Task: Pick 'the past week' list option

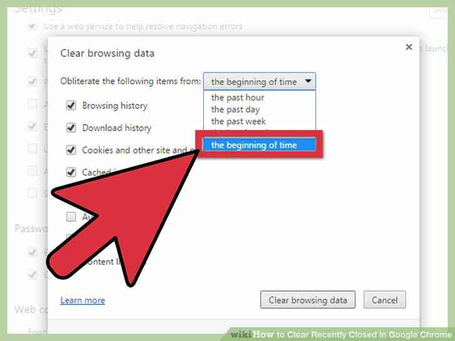Action: point(238,121)
